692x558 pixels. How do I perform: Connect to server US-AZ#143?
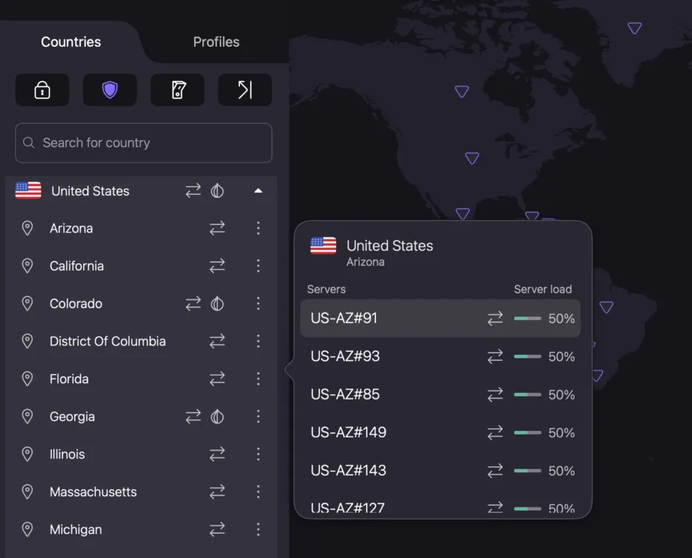(x=440, y=470)
